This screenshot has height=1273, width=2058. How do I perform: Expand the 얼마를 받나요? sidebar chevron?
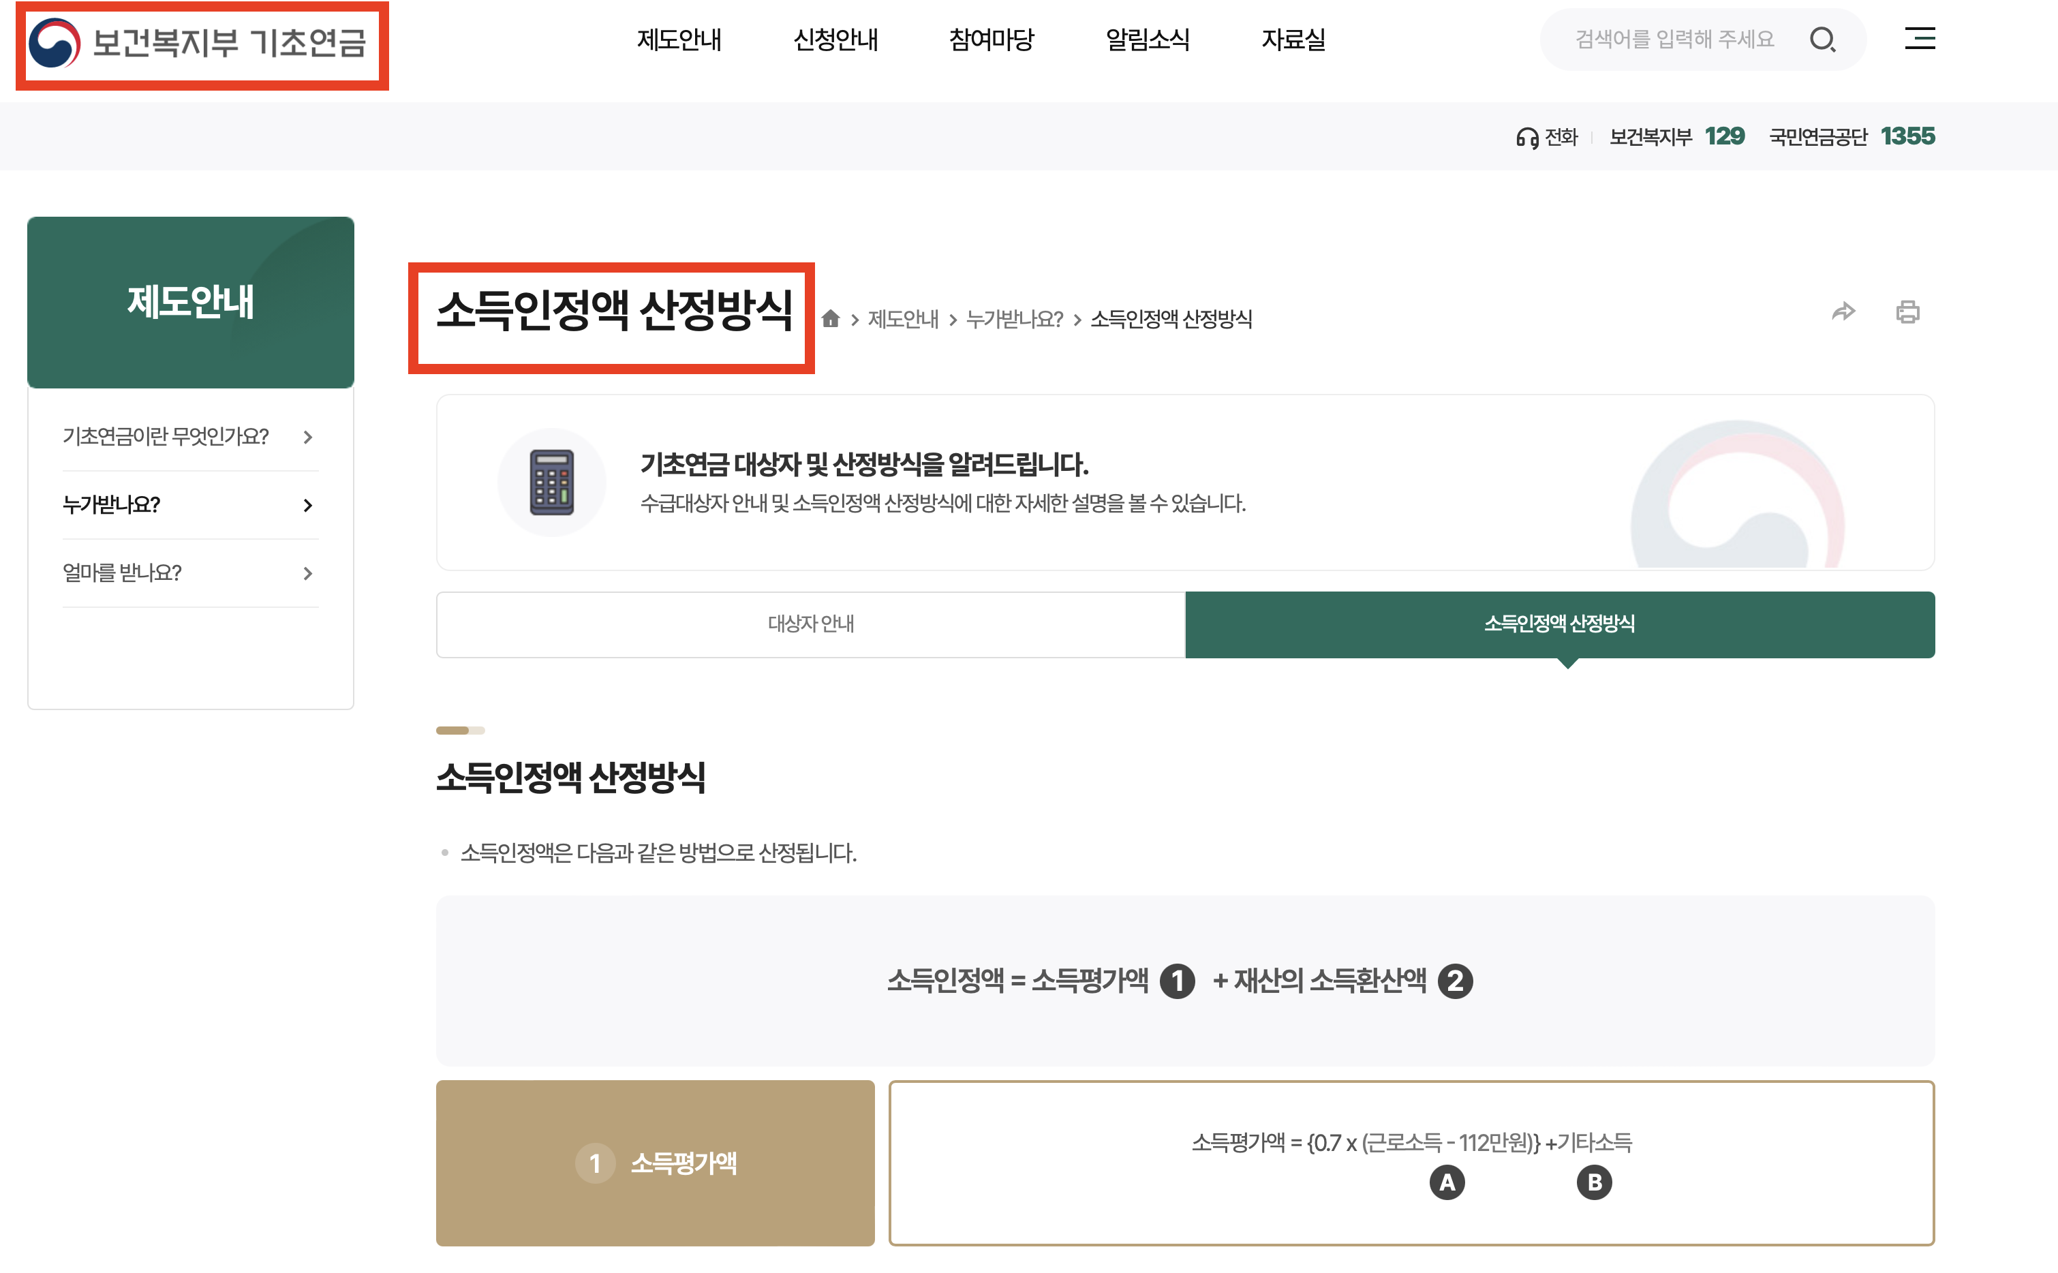(x=307, y=573)
